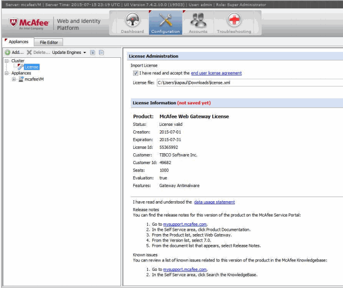This screenshot has height=288, width=343.
Task: Switch to the File Editor tab
Action: [x=49, y=42]
